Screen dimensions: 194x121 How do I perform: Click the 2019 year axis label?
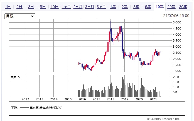(125, 99)
